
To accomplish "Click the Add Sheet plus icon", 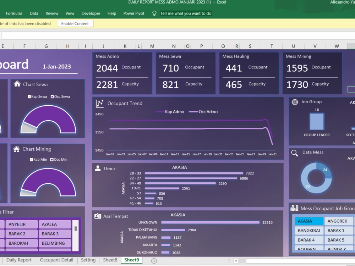I will coord(154,260).
